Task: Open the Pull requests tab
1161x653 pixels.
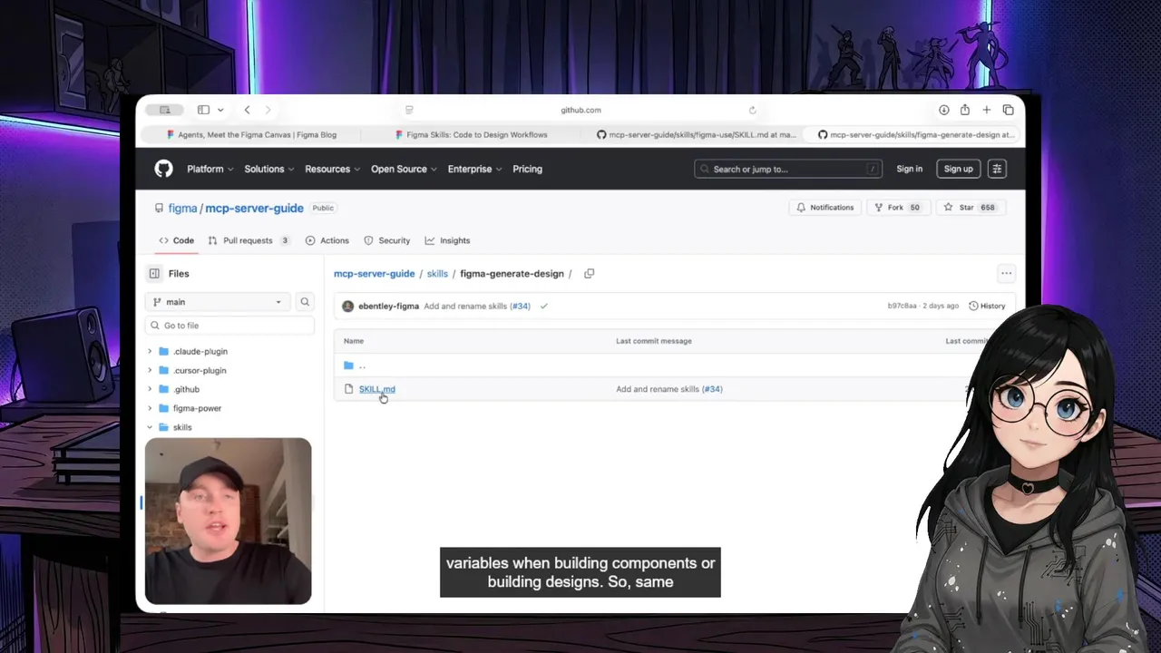Action: pyautogui.click(x=249, y=240)
